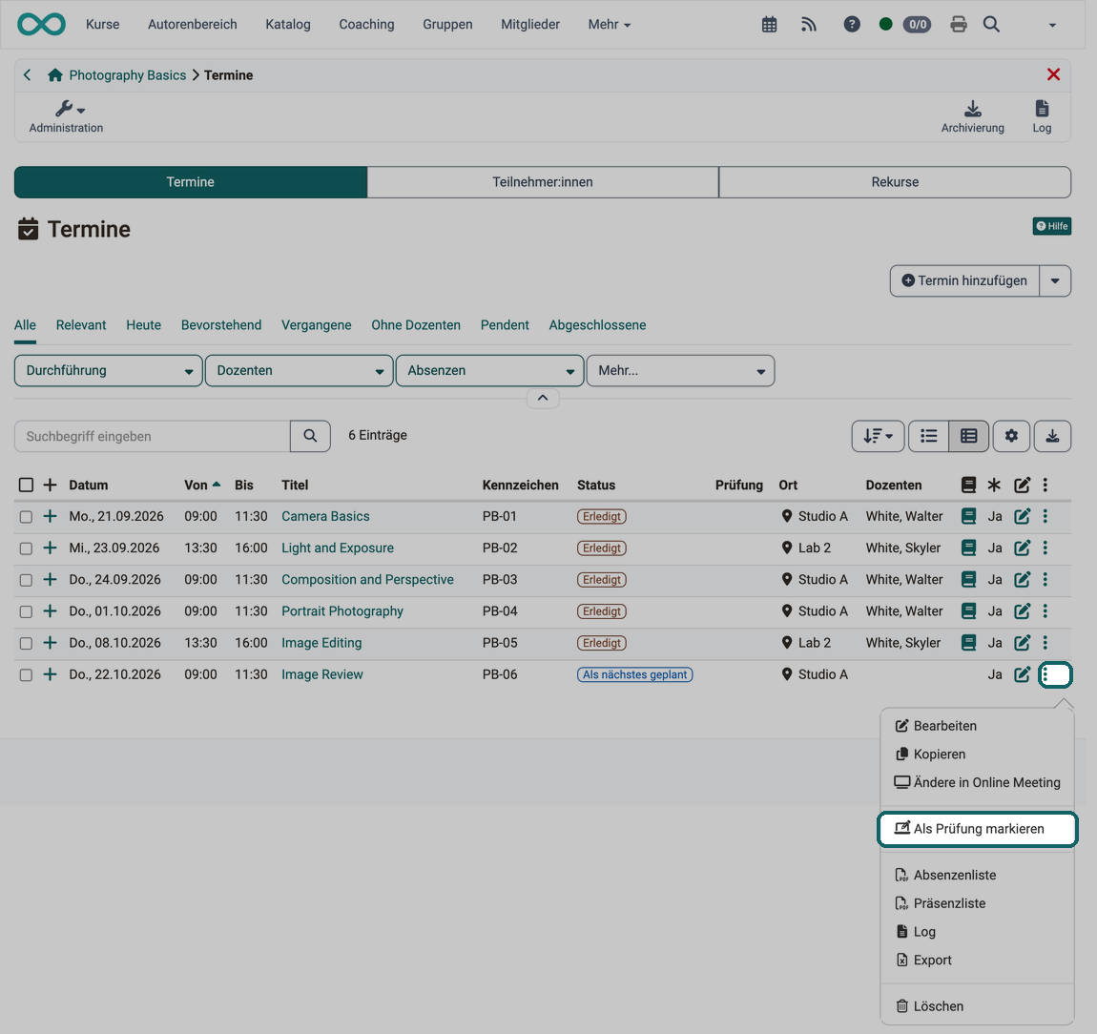
Task: Open the calendar icon in top bar
Action: [x=769, y=25]
